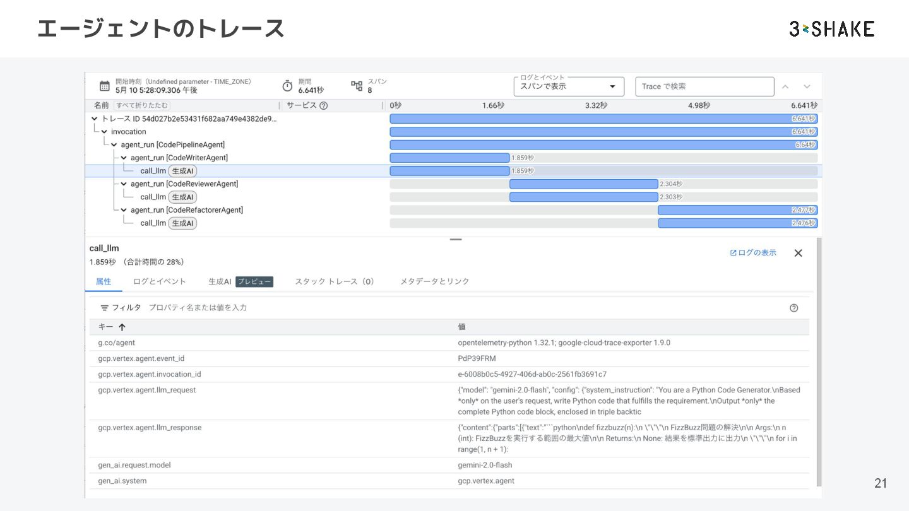This screenshot has height=511, width=909.
Task: Click the 2.303秒 call_llm timeline bar
Action: click(583, 197)
